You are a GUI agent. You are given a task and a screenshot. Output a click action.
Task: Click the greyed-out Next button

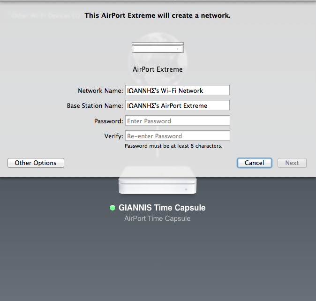pos(292,163)
